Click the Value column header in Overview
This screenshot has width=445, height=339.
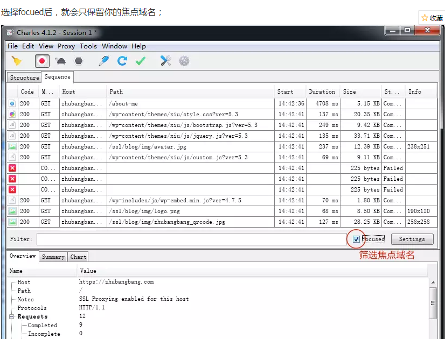coord(252,271)
